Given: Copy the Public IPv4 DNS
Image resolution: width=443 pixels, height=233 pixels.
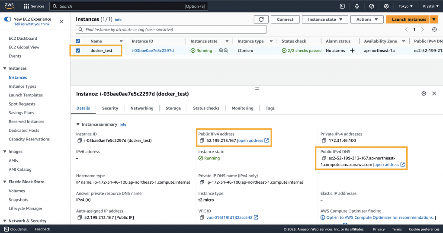Looking at the screenshot, I should tap(324, 158).
